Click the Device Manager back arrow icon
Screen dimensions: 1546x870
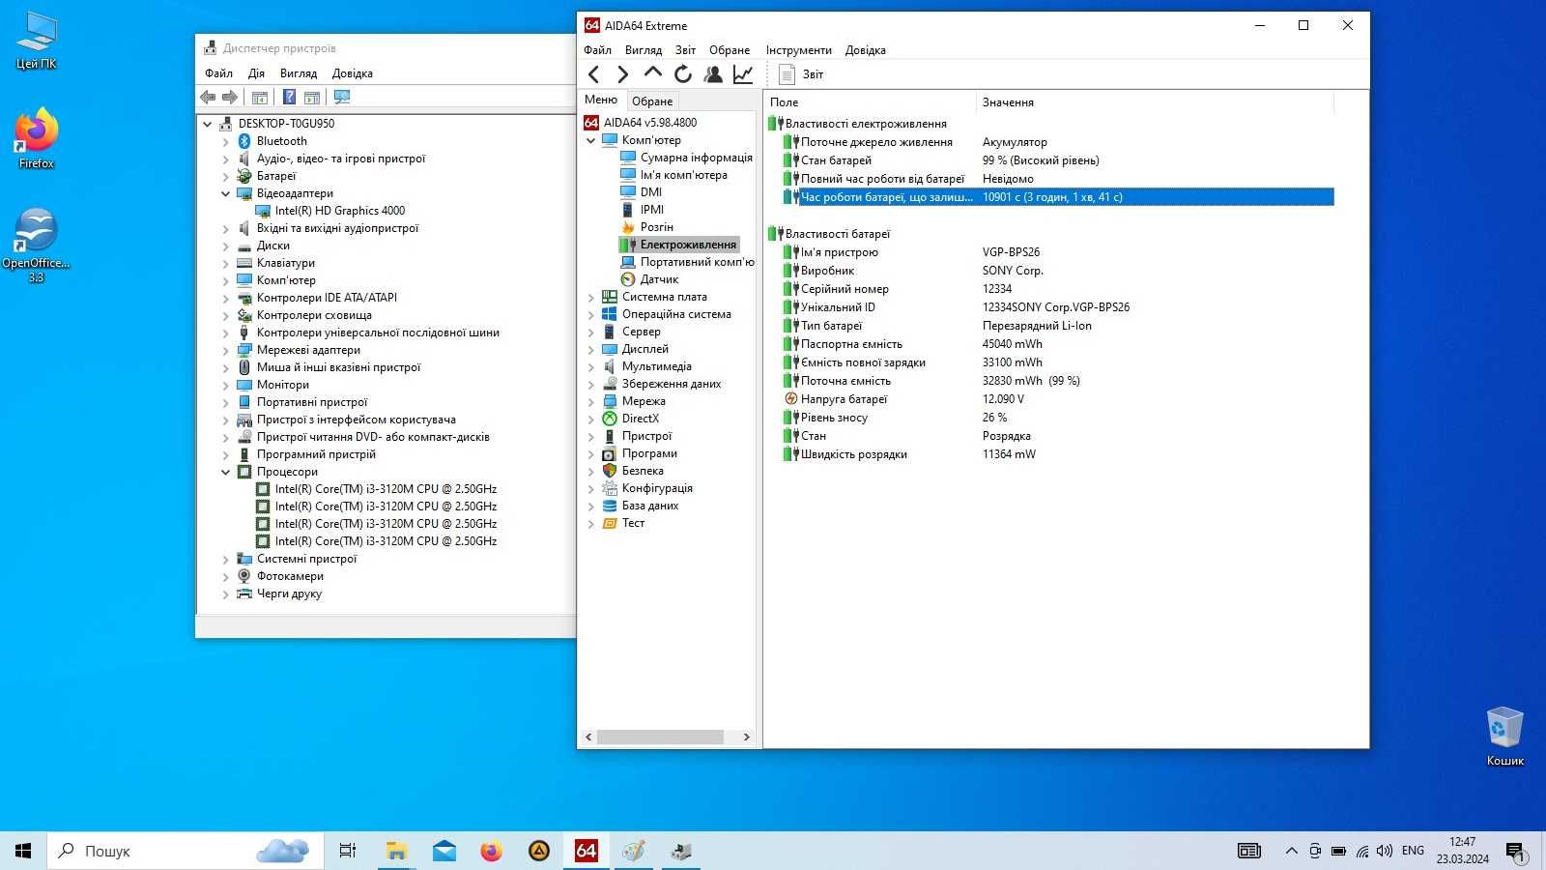tap(208, 98)
